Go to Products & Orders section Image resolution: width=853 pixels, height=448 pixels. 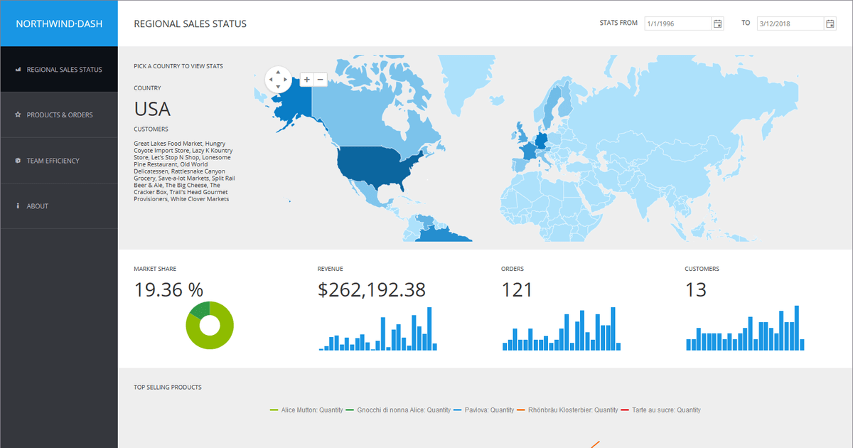pyautogui.click(x=60, y=115)
